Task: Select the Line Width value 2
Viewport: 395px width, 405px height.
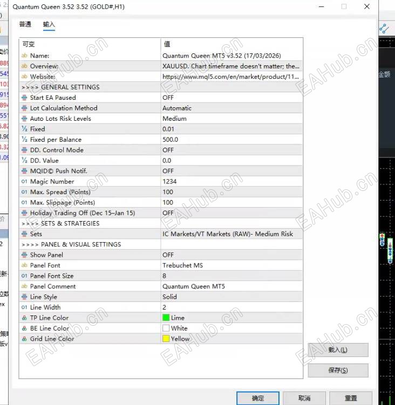Action: [231, 307]
